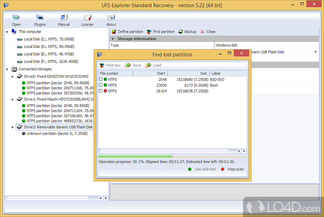Click the Stop scan button

232,169
